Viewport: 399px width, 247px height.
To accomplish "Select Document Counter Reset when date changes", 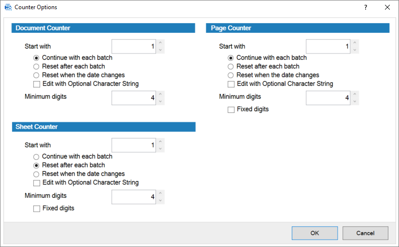I will click(36, 75).
